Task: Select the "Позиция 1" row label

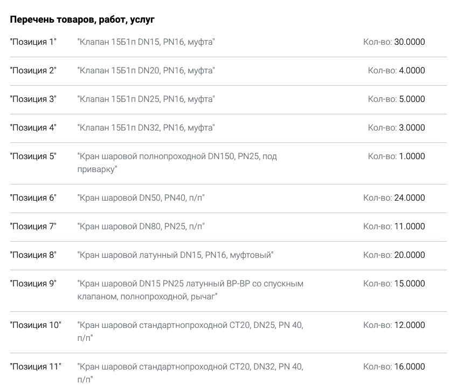Action: [x=33, y=42]
